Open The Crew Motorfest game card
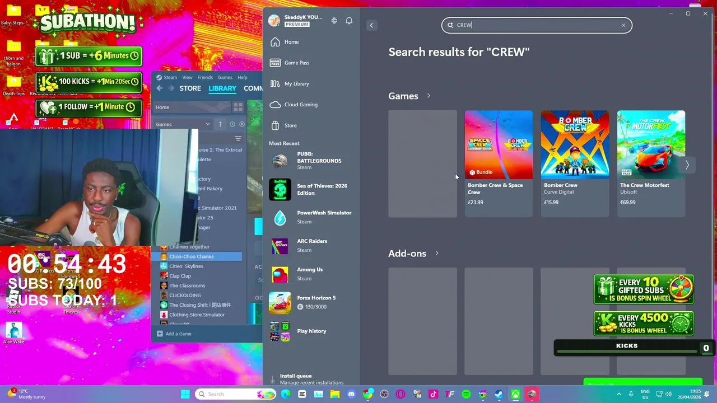 651,163
